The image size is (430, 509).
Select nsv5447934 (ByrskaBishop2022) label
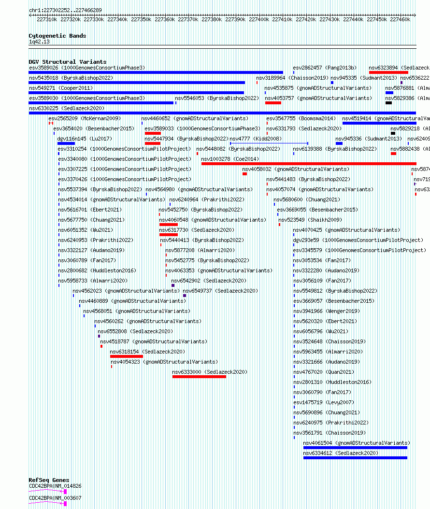tap(186, 139)
